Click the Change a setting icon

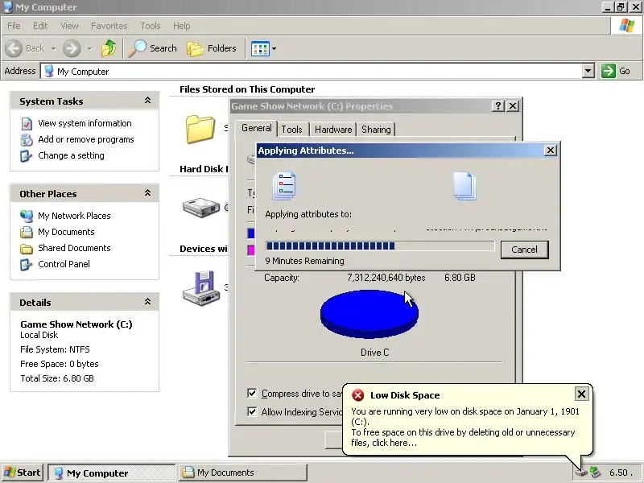(27, 155)
